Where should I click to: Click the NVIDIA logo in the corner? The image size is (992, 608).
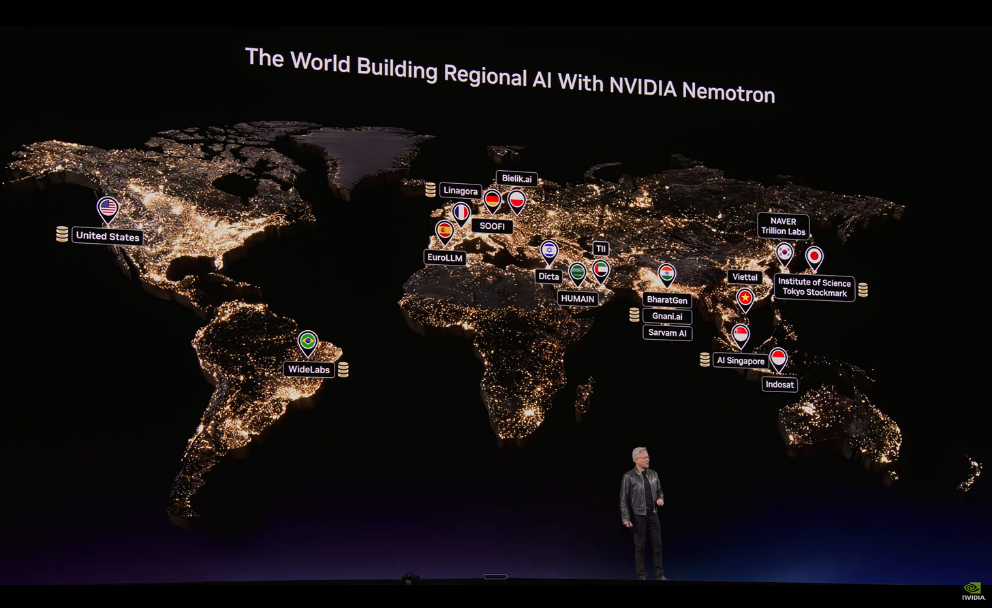[x=973, y=591]
